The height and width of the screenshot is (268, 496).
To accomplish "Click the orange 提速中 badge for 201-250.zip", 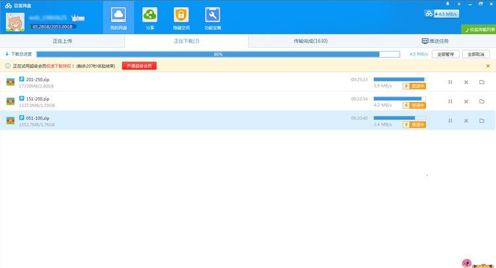I will [x=414, y=86].
